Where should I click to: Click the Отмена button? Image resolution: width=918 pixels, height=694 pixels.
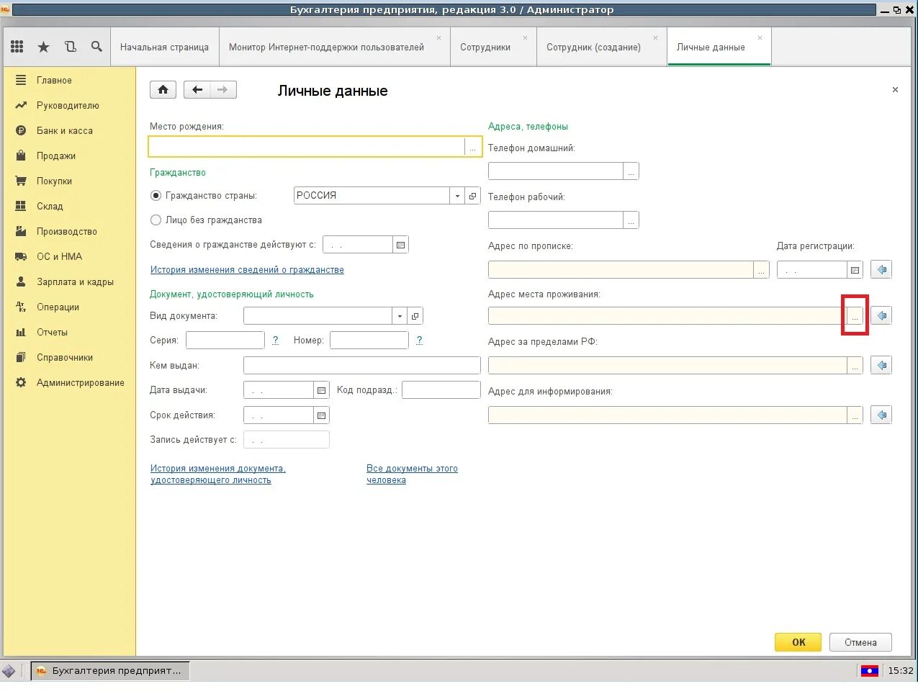pos(860,642)
